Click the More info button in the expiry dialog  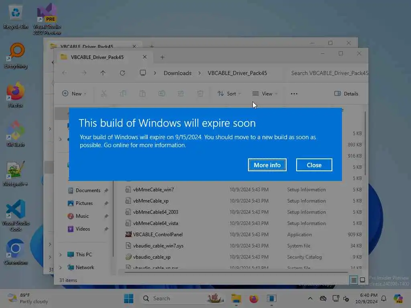point(267,165)
